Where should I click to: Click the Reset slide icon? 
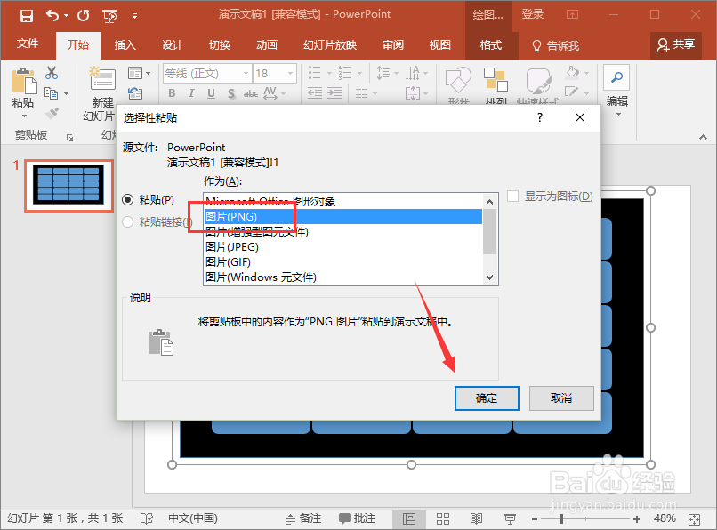click(x=135, y=93)
